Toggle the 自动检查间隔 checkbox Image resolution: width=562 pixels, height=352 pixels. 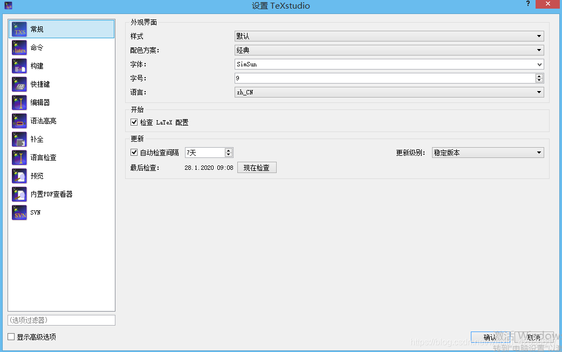click(x=134, y=152)
